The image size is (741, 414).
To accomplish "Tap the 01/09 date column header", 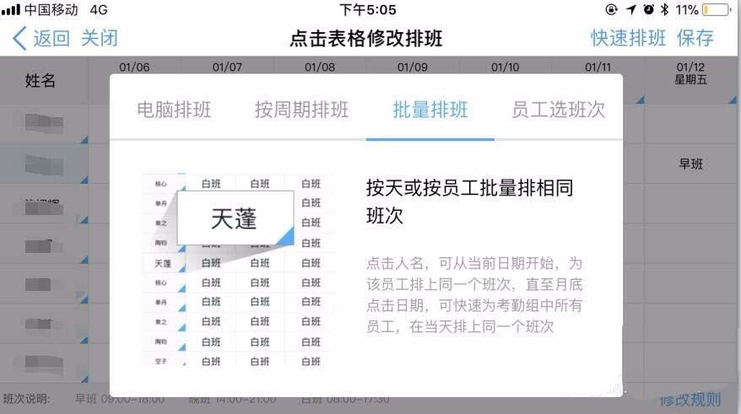I will pyautogui.click(x=413, y=67).
